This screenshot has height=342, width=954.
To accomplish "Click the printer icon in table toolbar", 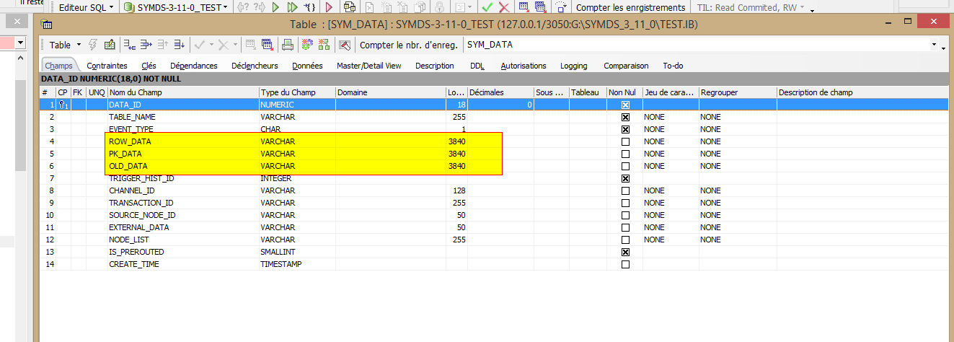I will pos(287,45).
